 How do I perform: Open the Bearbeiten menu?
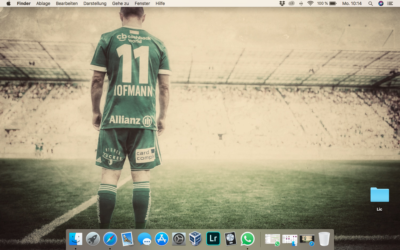[x=67, y=3]
